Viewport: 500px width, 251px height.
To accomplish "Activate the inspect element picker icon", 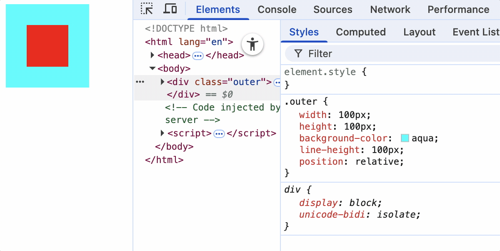I will coord(147,9).
